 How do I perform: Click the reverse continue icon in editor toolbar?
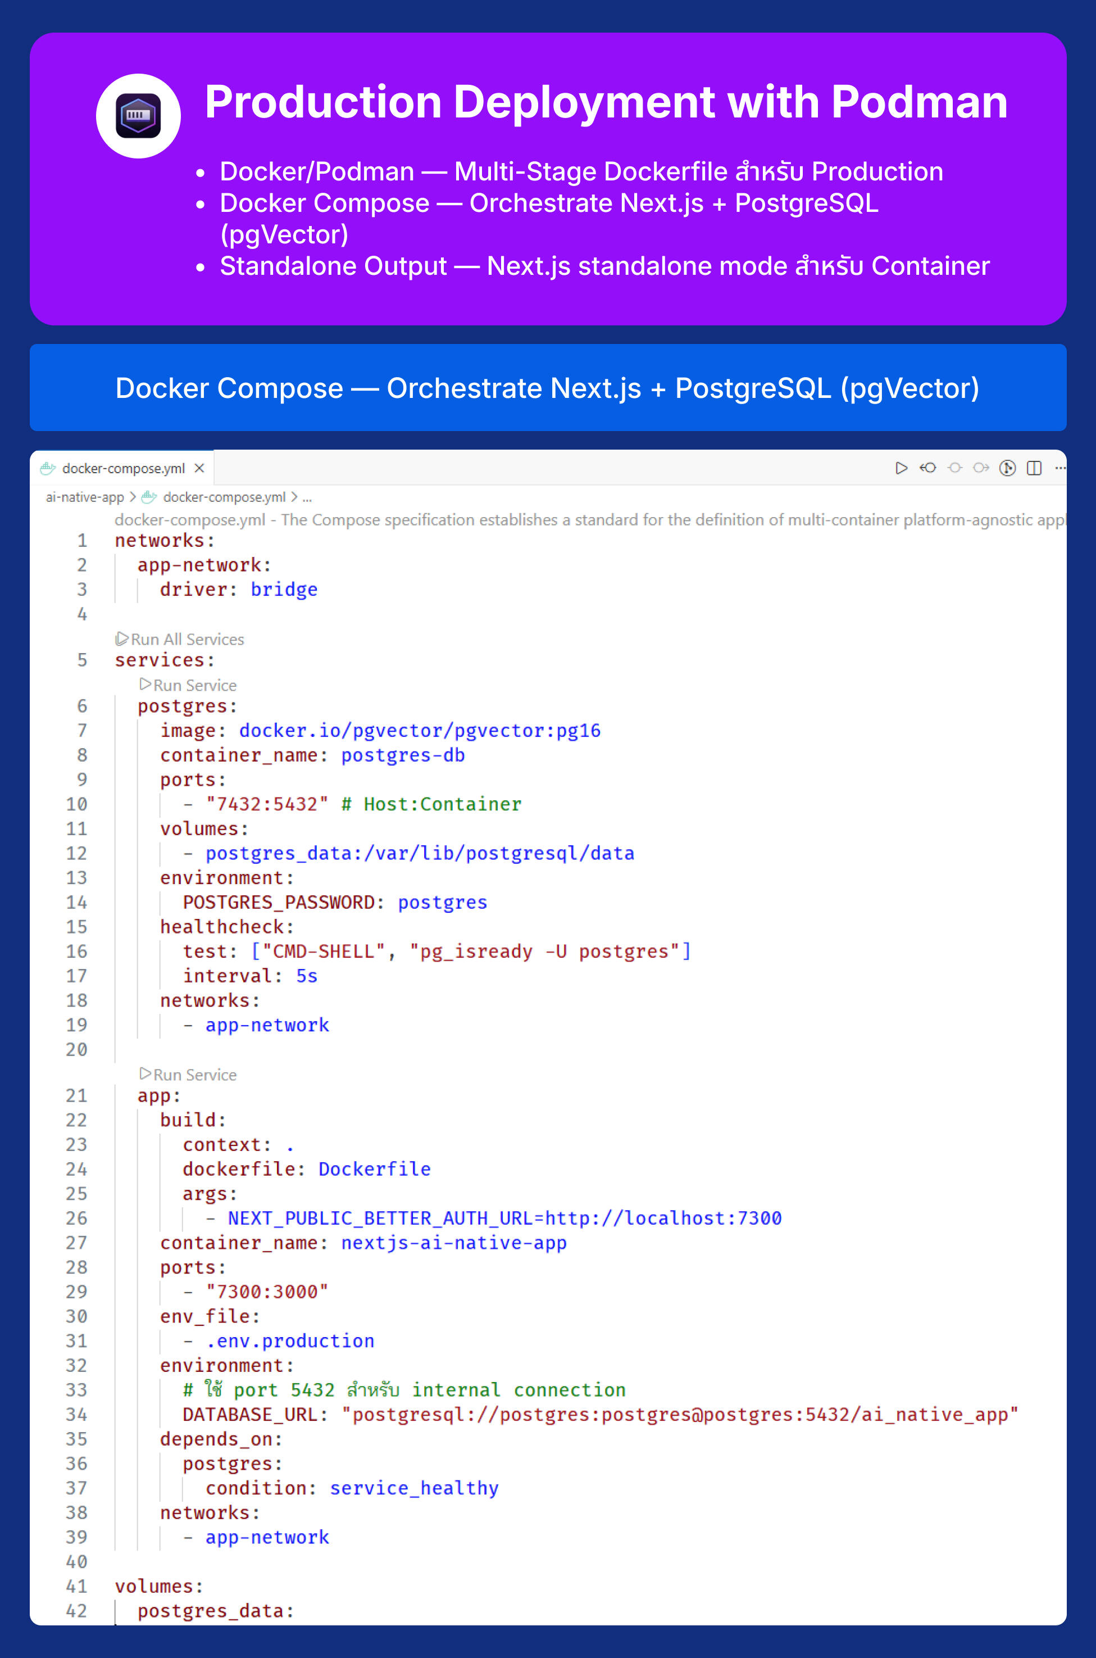click(x=928, y=468)
